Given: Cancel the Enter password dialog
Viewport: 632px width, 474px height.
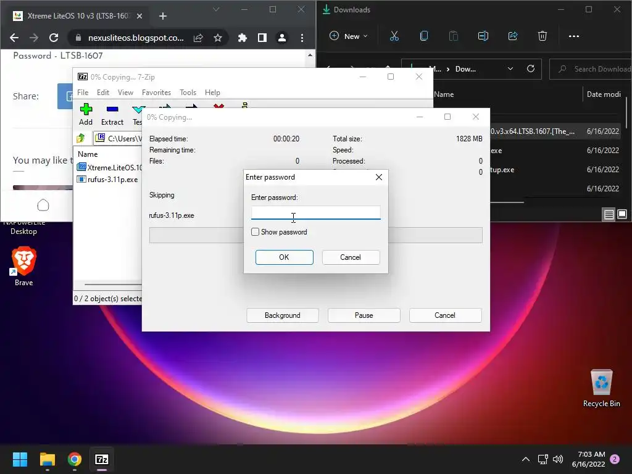Looking at the screenshot, I should point(351,257).
